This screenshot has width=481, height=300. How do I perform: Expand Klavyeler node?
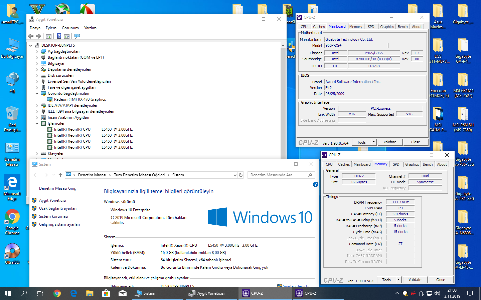tap(37, 154)
